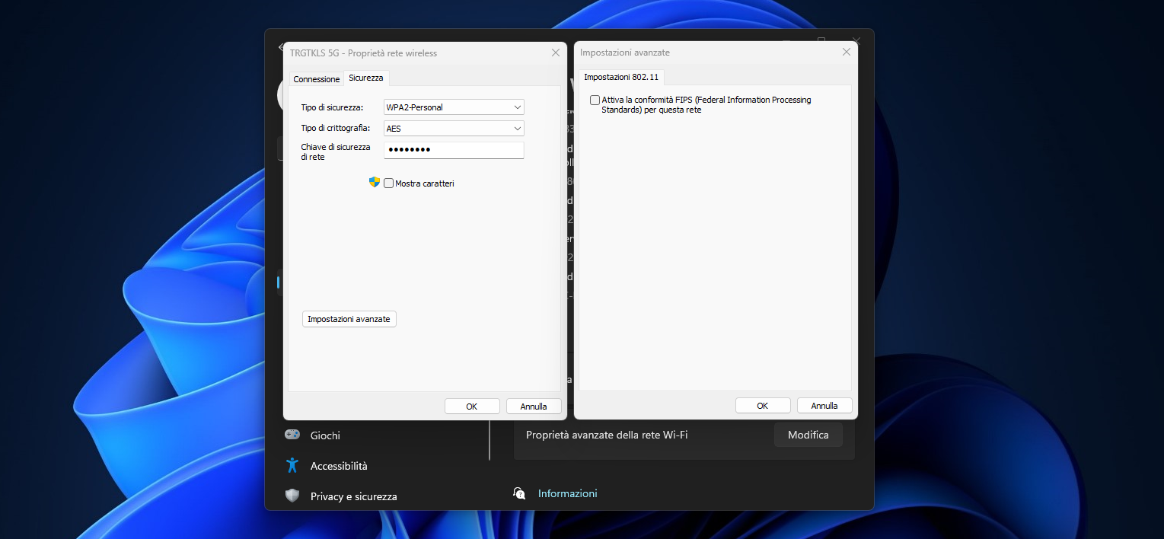Click the Informazioni help bubble icon
The image size is (1164, 539).
pos(519,493)
